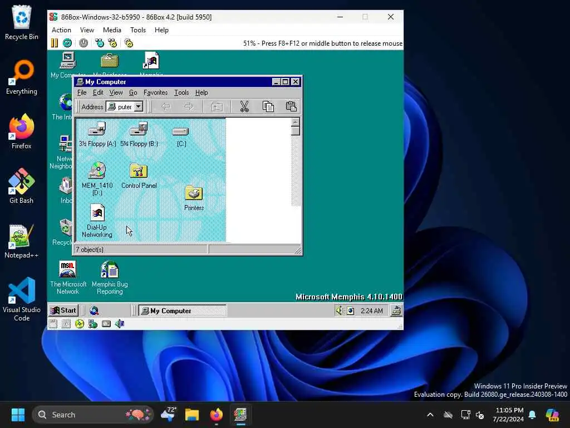Click Windows notification bell icon

pyautogui.click(x=532, y=415)
